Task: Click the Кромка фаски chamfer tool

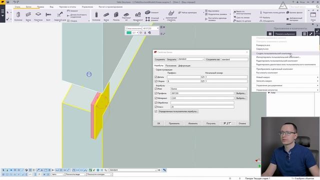Action: (294, 12)
